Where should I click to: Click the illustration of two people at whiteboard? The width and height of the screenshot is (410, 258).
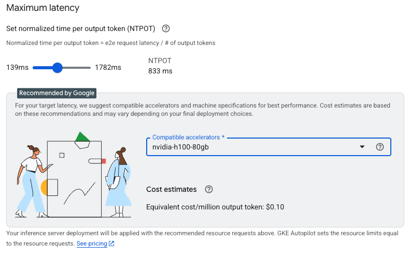73,175
